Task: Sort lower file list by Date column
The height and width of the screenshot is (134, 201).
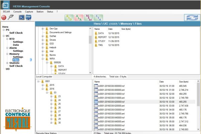Action: (161, 82)
